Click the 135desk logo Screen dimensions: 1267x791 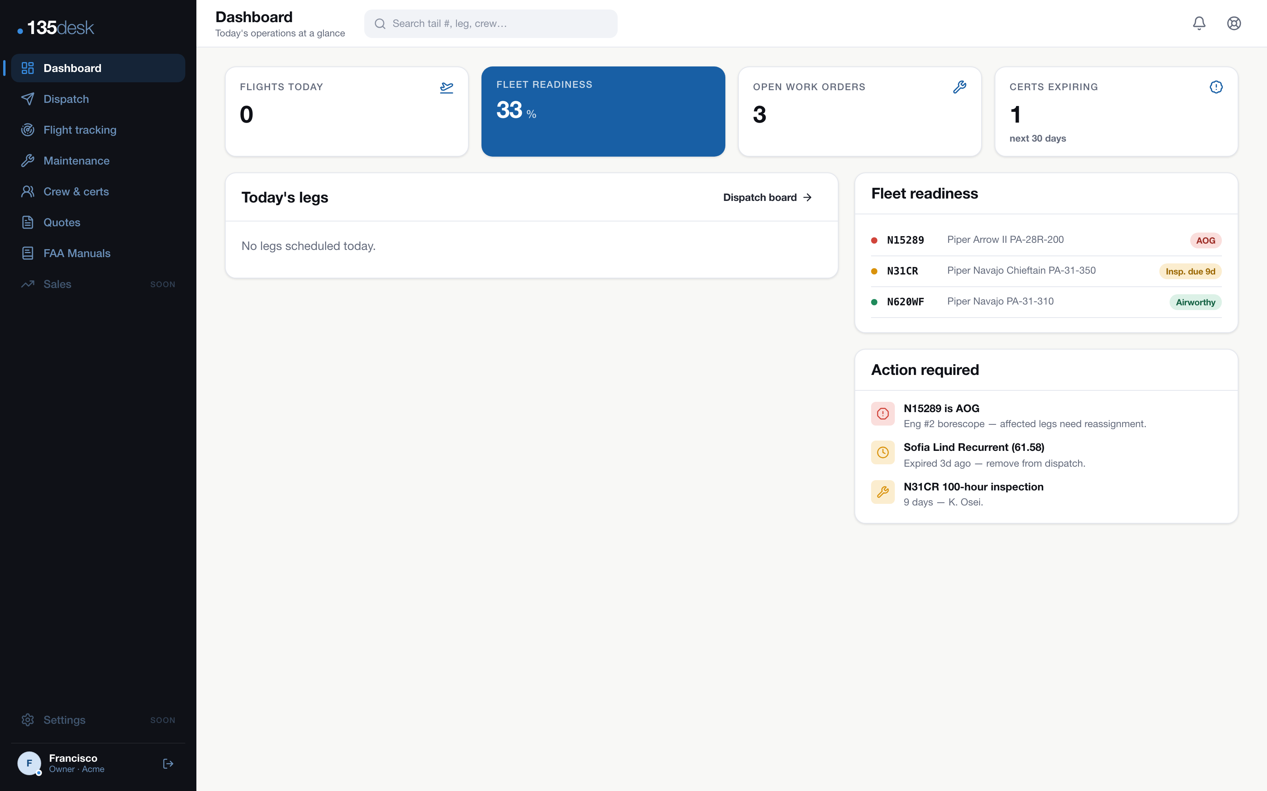coord(56,28)
